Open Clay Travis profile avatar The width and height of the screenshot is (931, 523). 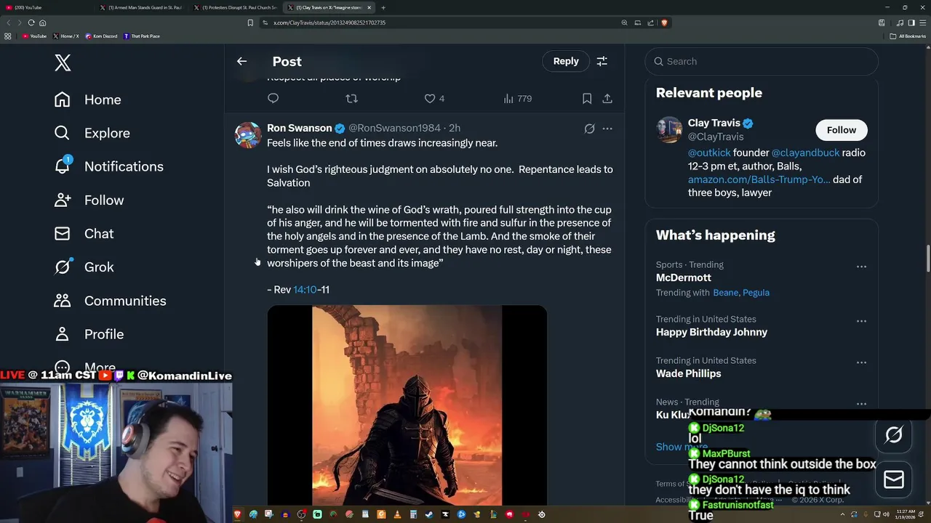[669, 130]
